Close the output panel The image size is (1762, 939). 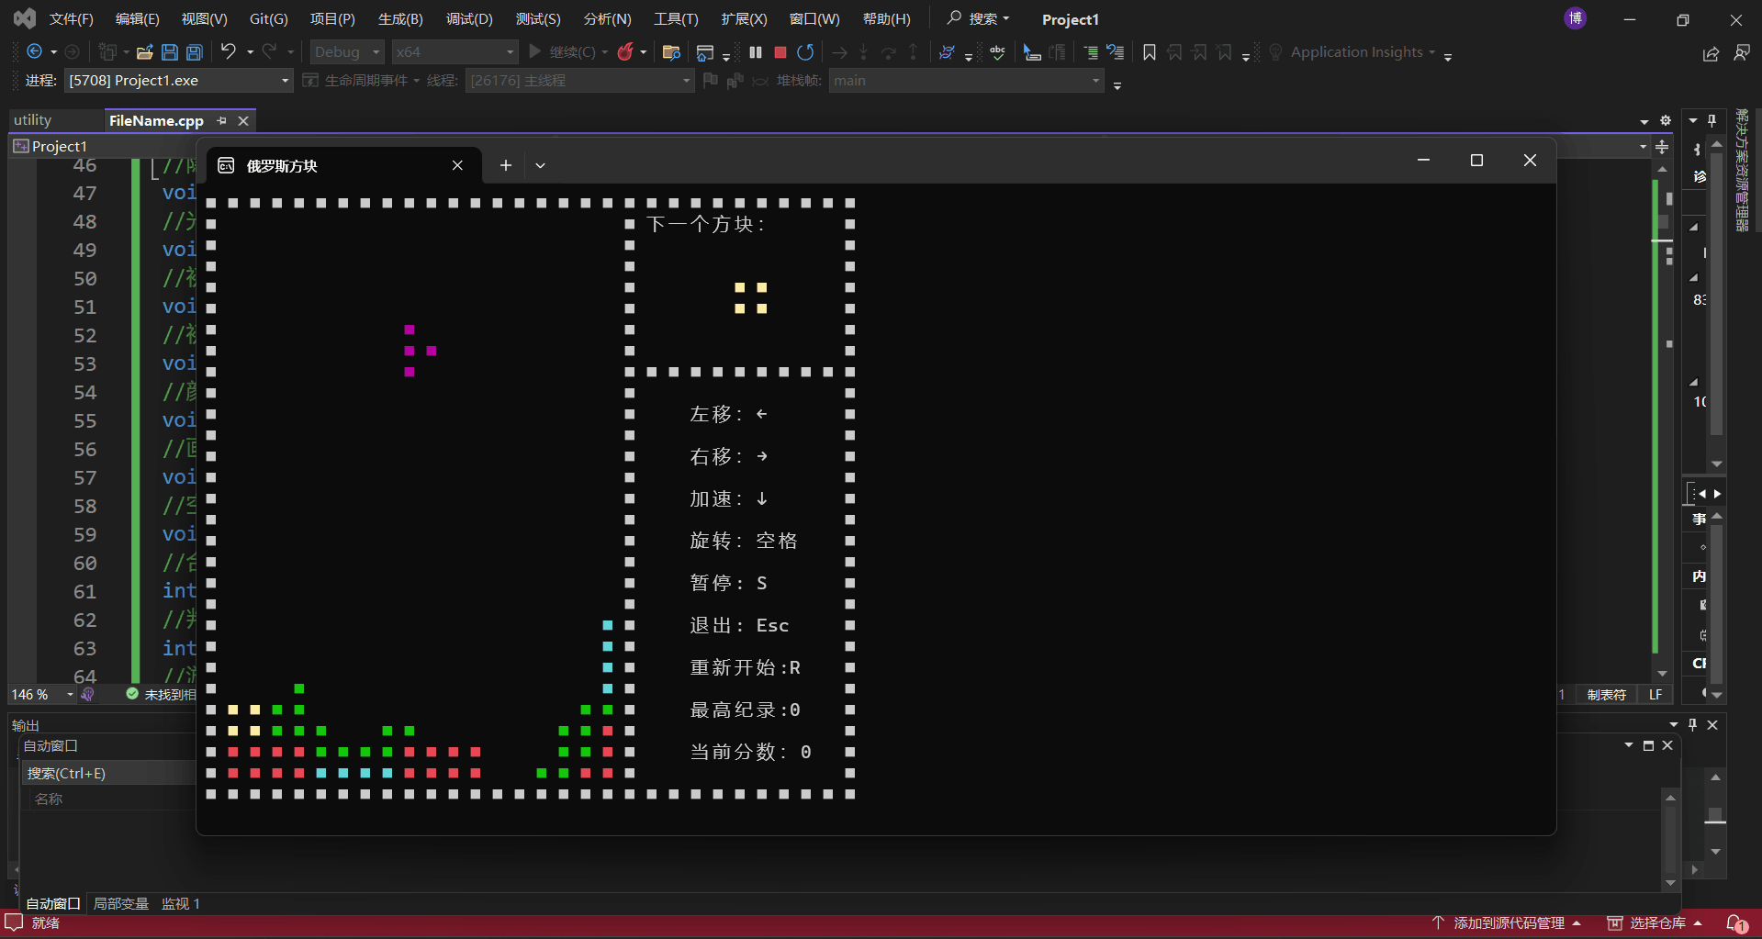(1712, 724)
